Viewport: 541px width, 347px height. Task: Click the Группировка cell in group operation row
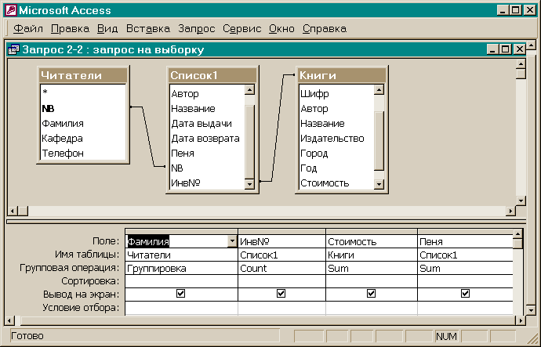pos(181,268)
